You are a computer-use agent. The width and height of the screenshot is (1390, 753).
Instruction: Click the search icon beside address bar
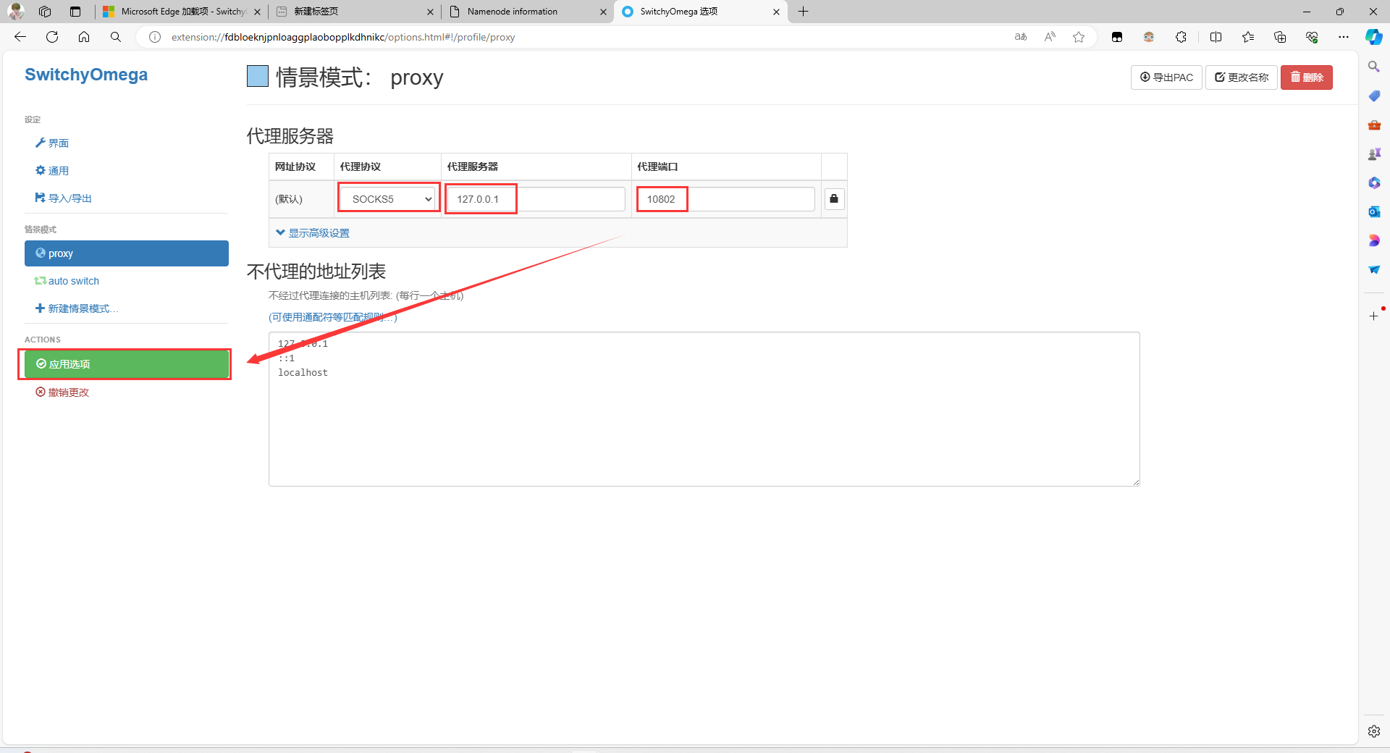(x=116, y=37)
